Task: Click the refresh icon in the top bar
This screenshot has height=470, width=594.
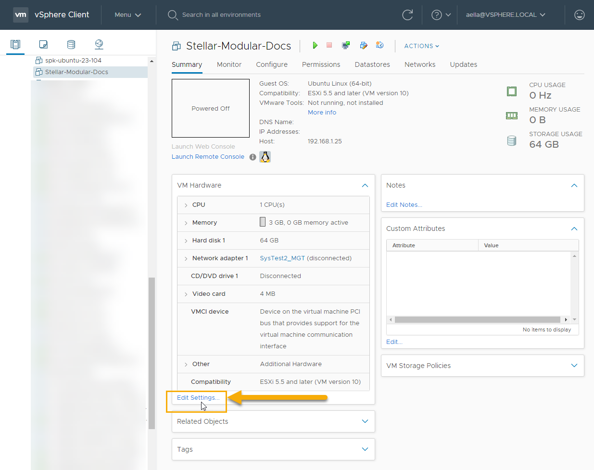Action: (407, 15)
